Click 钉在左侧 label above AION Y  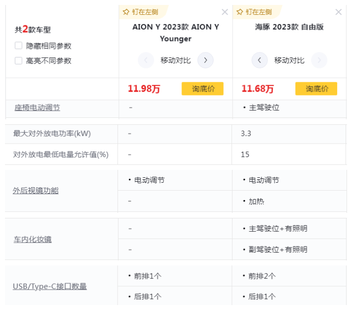pyautogui.click(x=145, y=12)
